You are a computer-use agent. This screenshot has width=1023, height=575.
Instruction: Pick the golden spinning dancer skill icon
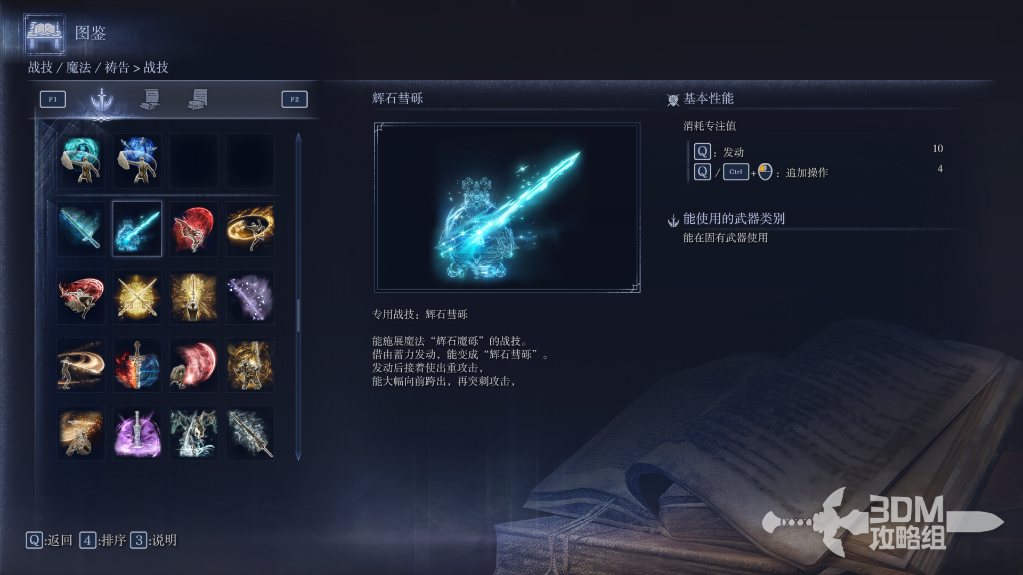click(250, 229)
